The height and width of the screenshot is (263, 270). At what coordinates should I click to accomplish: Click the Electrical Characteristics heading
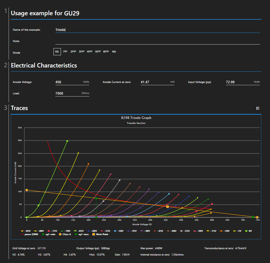tap(44, 66)
